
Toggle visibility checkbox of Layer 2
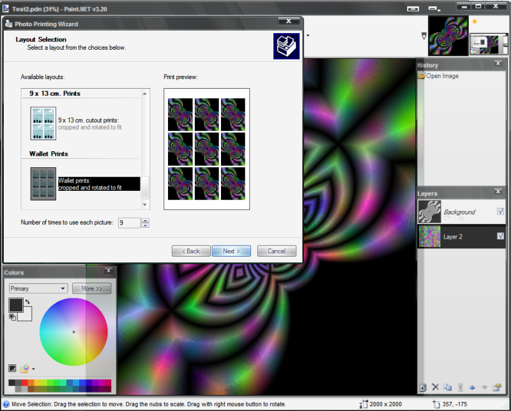click(500, 236)
